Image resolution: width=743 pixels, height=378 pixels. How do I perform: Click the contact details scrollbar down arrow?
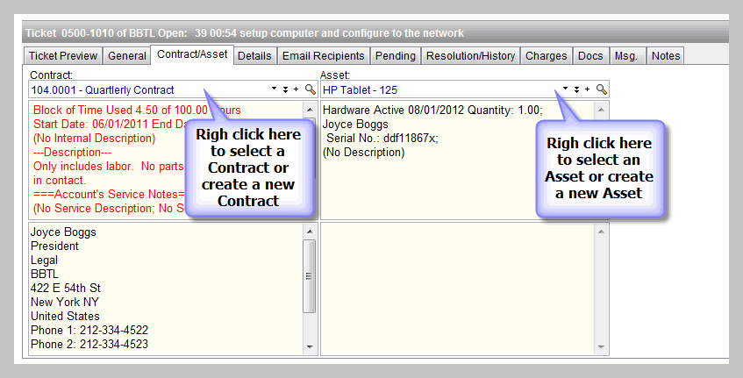pos(311,346)
